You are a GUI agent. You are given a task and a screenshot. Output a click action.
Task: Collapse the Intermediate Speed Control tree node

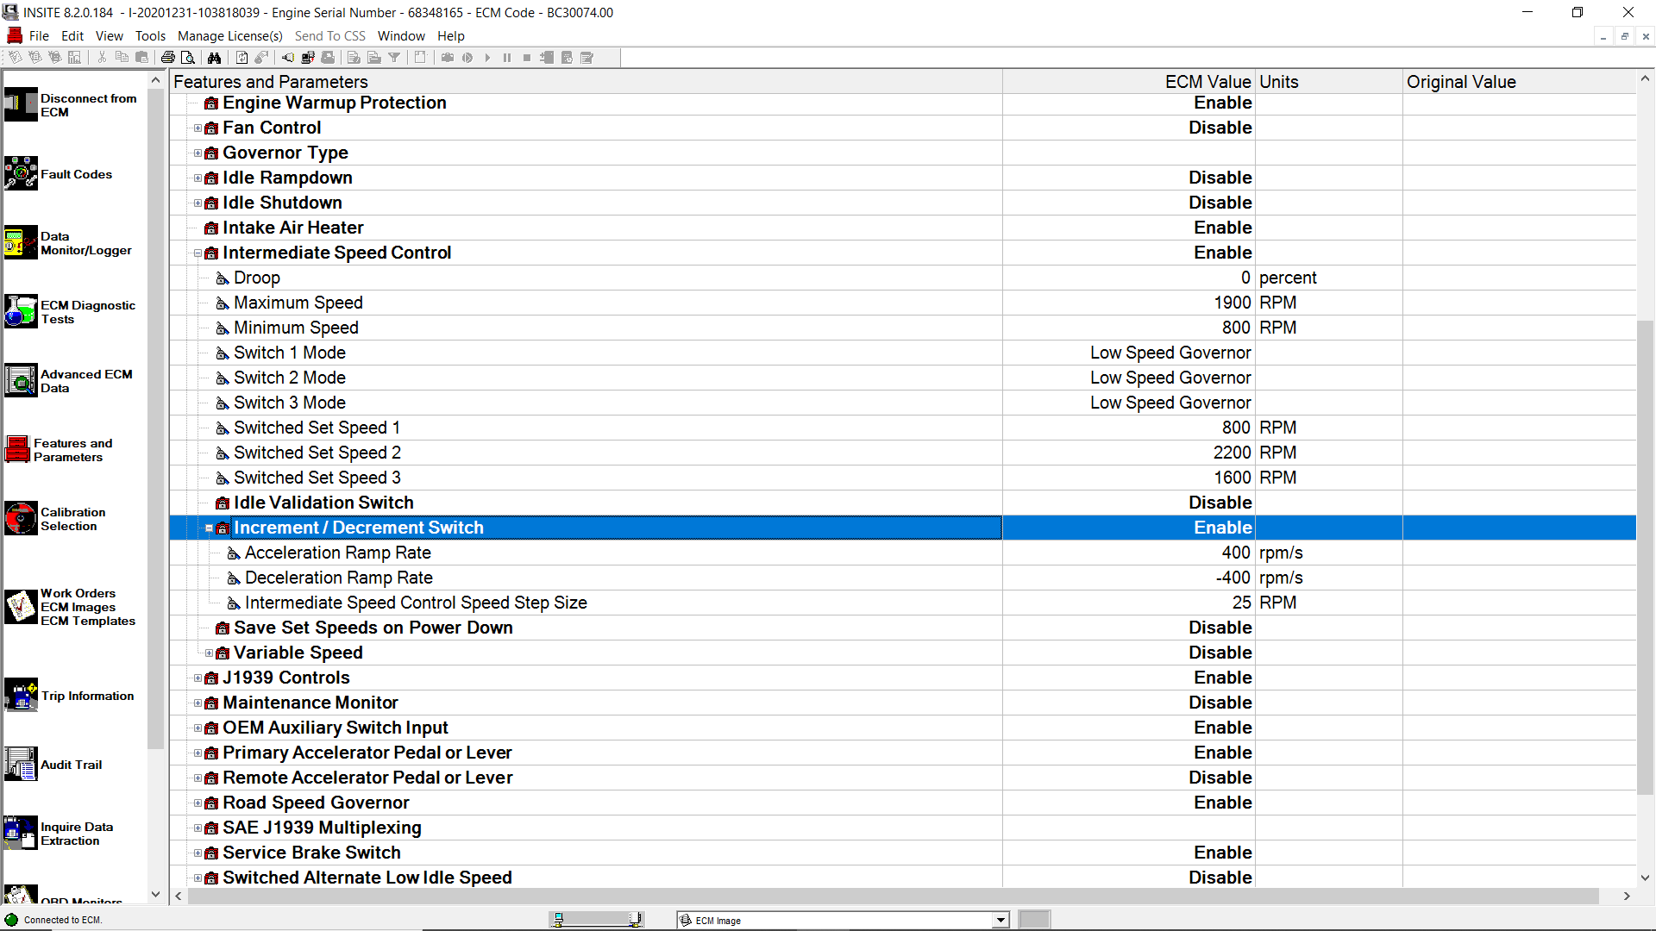tap(198, 253)
